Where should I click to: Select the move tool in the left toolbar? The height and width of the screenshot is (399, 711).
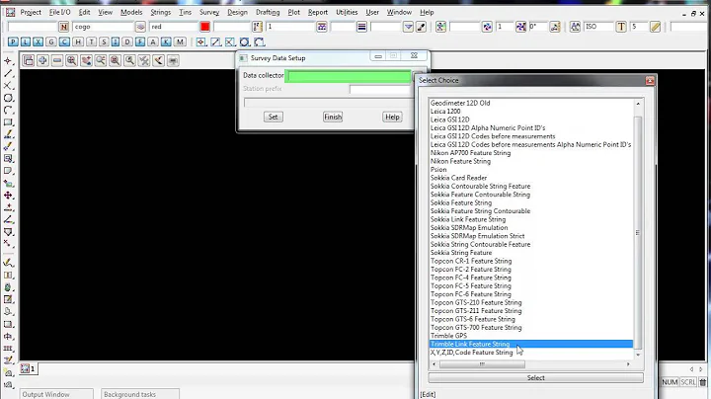point(8,196)
